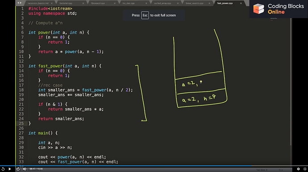Open the factorial.cpp tab
The height and width of the screenshot is (172, 308).
66,3
